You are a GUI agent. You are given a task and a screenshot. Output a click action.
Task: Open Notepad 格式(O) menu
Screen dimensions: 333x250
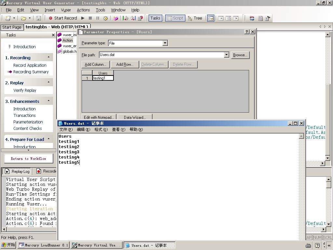point(101,130)
